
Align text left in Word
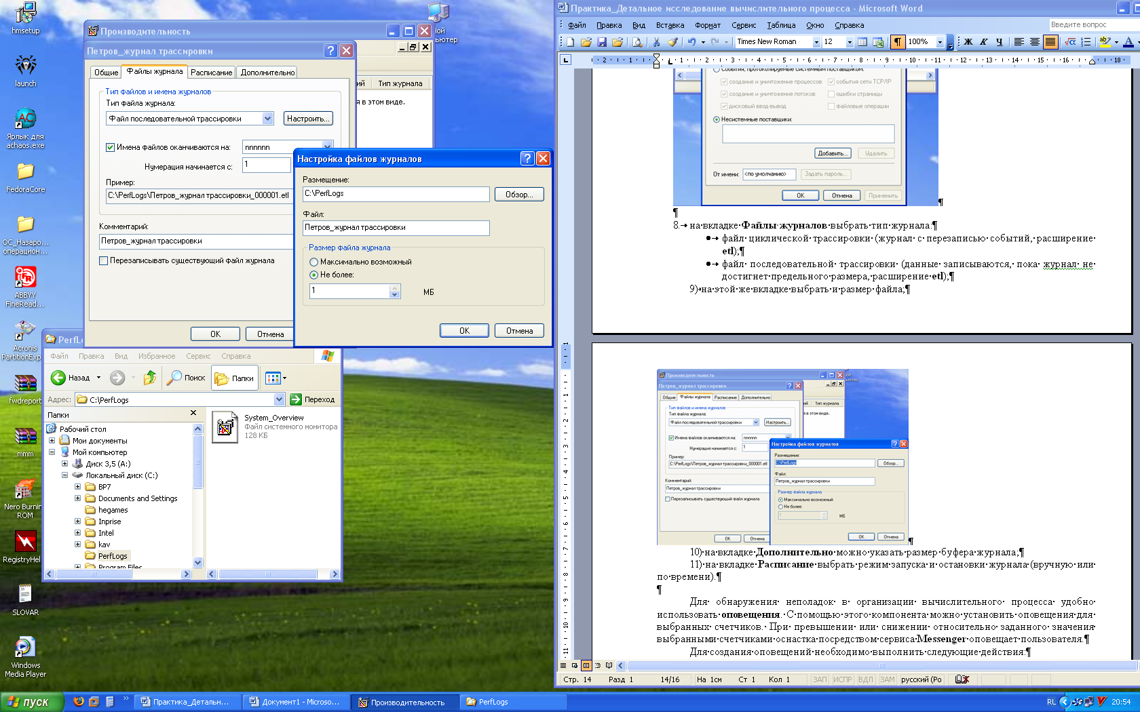(1019, 42)
